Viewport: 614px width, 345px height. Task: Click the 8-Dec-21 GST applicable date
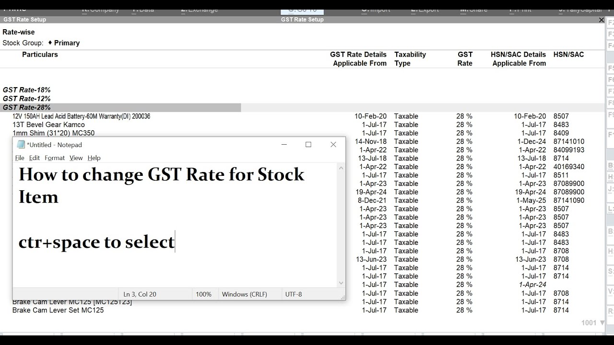click(372, 200)
